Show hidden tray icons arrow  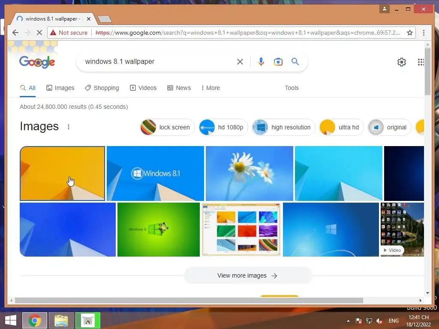tap(348, 321)
